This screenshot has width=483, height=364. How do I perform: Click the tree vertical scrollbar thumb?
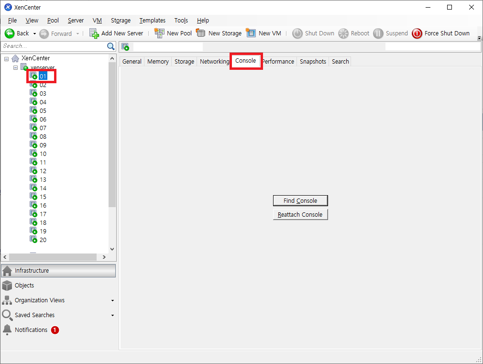pos(112,135)
